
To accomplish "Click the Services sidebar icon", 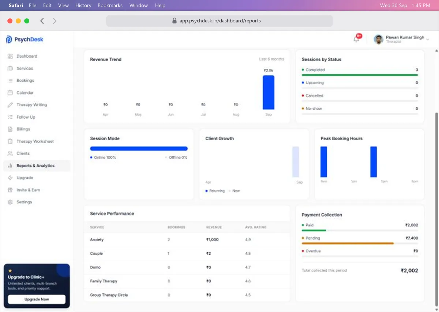I will click(x=10, y=68).
